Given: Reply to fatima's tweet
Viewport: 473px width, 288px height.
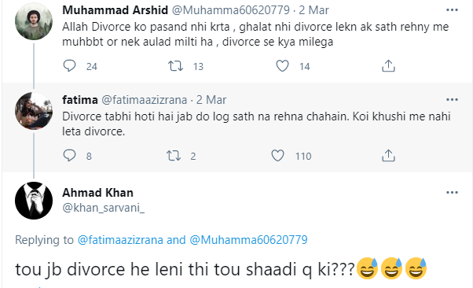Looking at the screenshot, I should 69,155.
